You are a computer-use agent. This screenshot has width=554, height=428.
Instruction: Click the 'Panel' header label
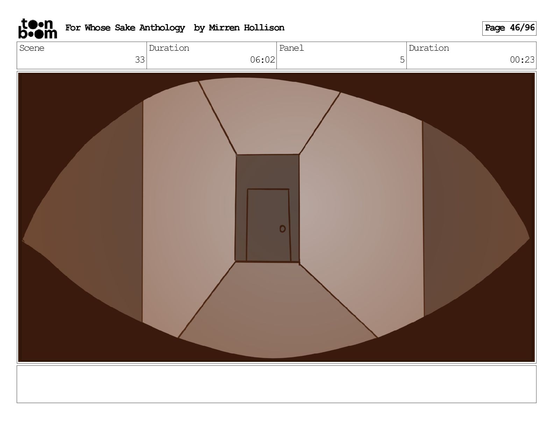(291, 48)
